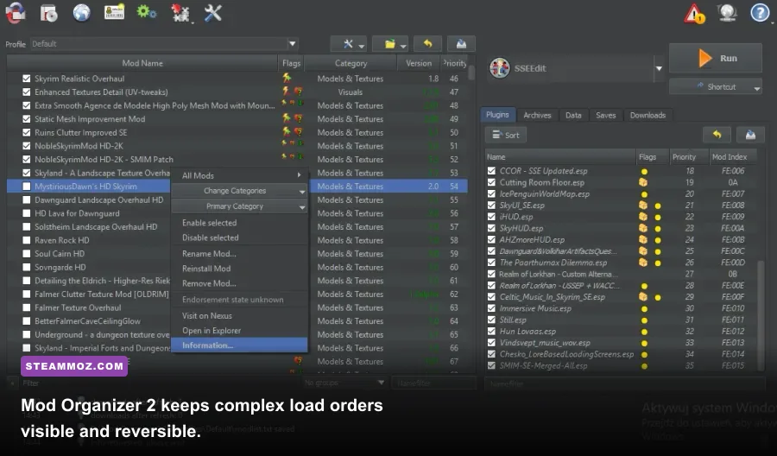
Task: Choose Visit on Nexus menu item
Action: point(239,316)
